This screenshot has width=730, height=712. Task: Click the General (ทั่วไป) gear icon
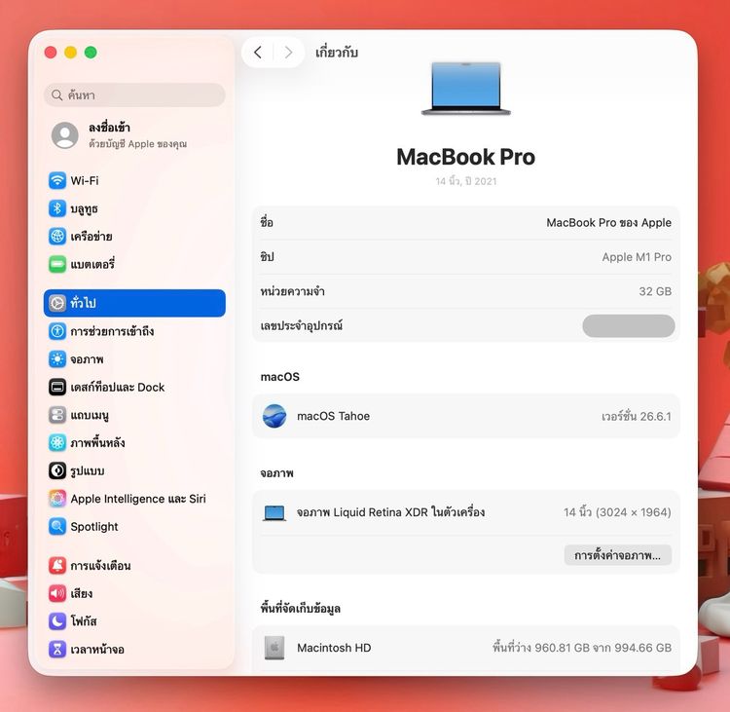point(57,303)
